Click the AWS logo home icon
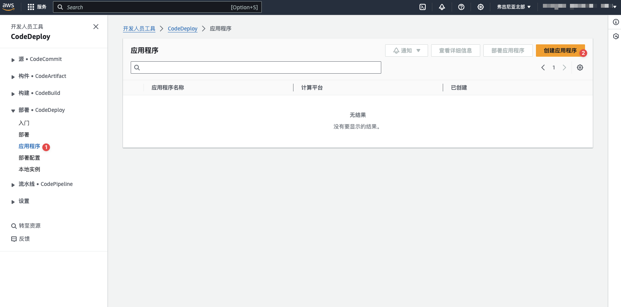This screenshot has height=307, width=621. [9, 7]
